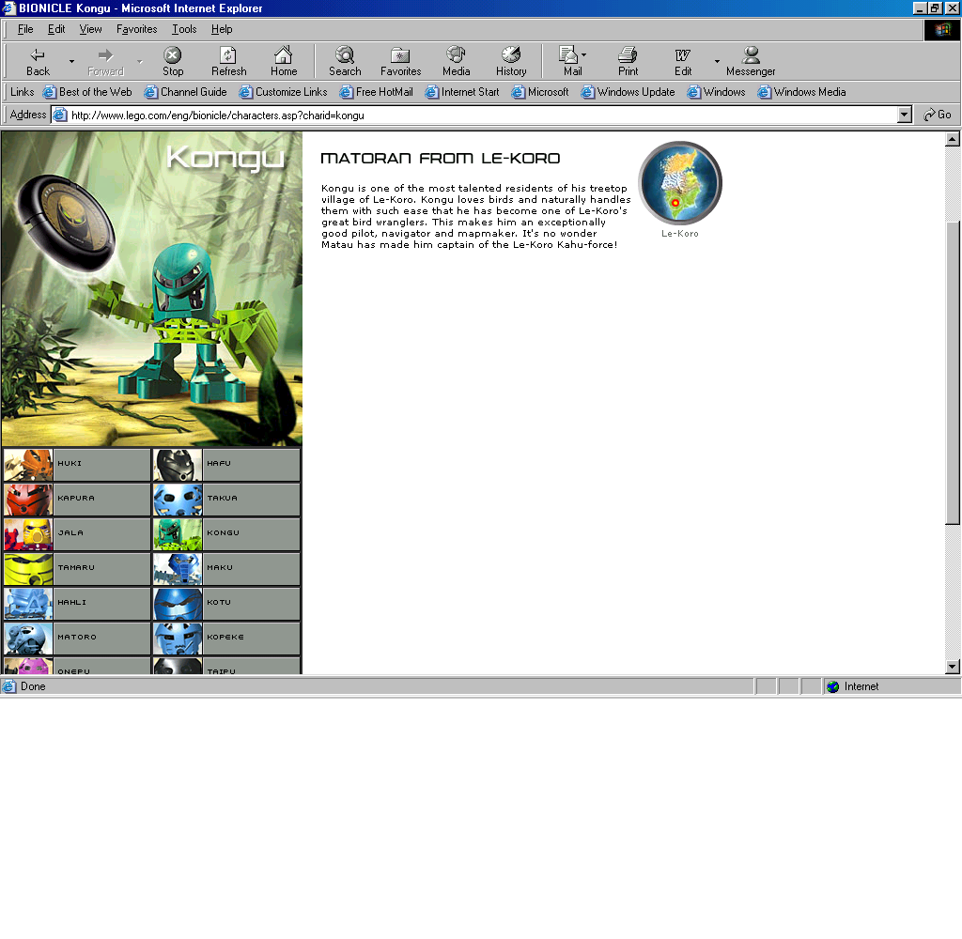Image resolution: width=962 pixels, height=939 pixels.
Task: Click the page scrollbar down arrow
Action: [953, 667]
